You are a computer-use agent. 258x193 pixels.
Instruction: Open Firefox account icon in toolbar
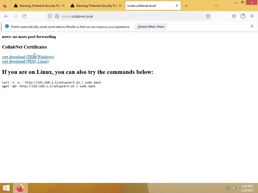[243, 16]
